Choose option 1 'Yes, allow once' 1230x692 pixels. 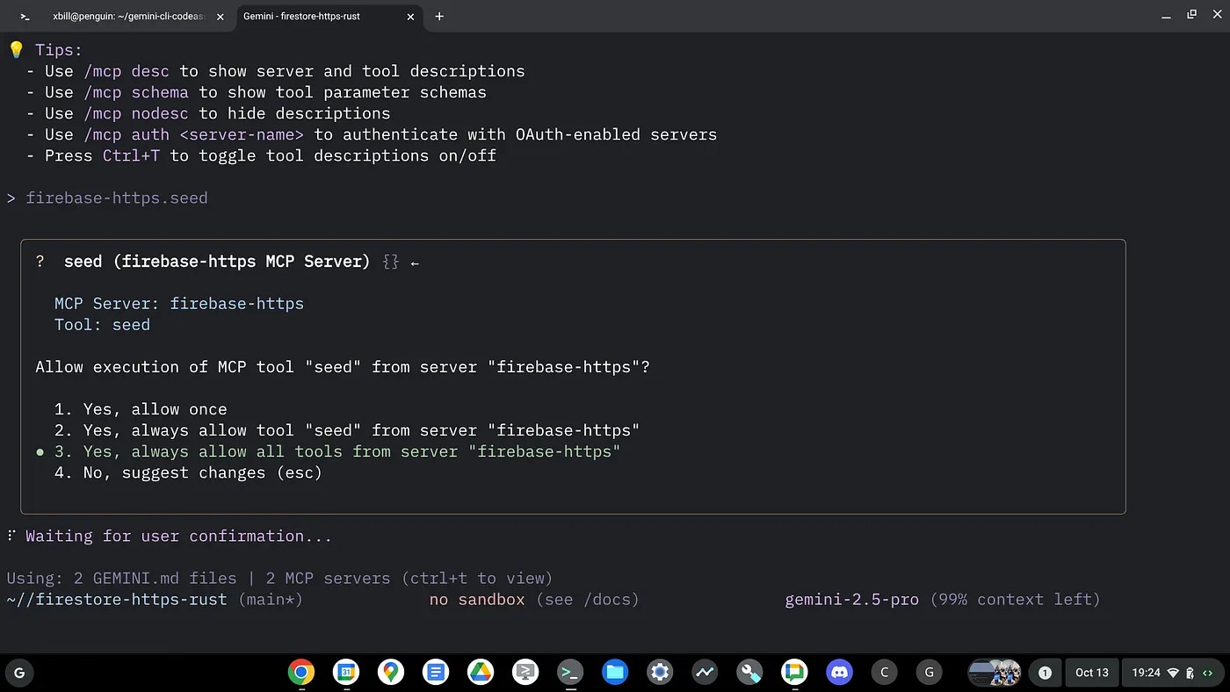tap(155, 409)
